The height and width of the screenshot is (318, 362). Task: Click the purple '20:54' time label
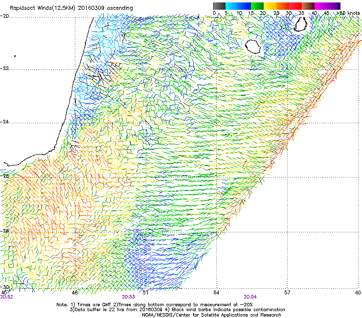pyautogui.click(x=250, y=297)
